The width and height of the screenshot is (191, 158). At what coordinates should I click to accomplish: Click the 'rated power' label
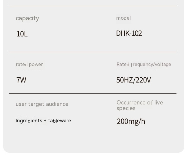tap(29, 65)
